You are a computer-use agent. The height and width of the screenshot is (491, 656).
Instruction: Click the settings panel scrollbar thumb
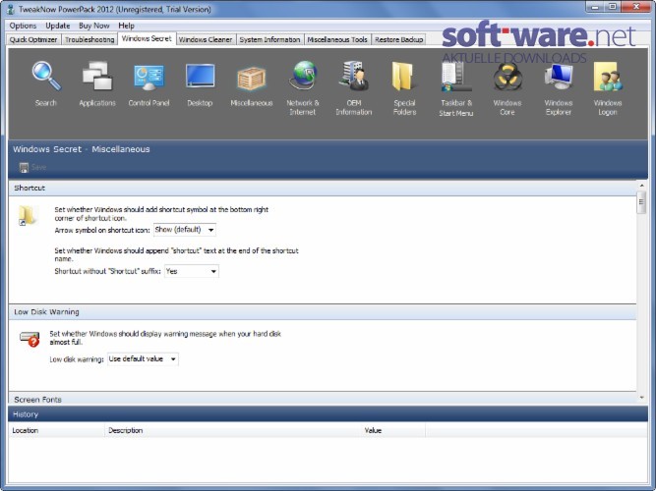(642, 202)
